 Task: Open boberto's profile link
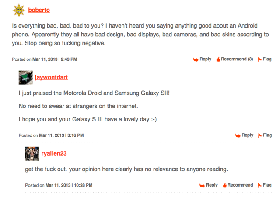(x=39, y=10)
